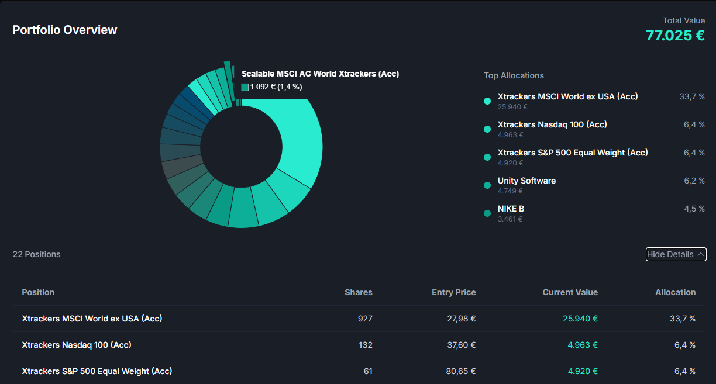
Task: Sort the table by Current Value
Action: [570, 292]
